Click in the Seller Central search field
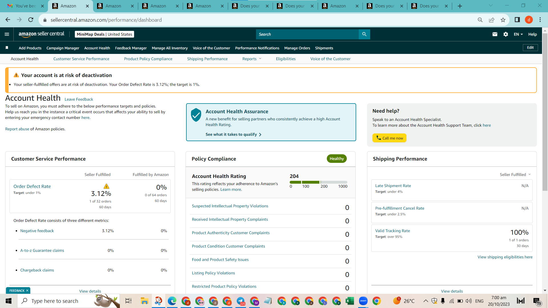The image size is (548, 308). coord(307,34)
